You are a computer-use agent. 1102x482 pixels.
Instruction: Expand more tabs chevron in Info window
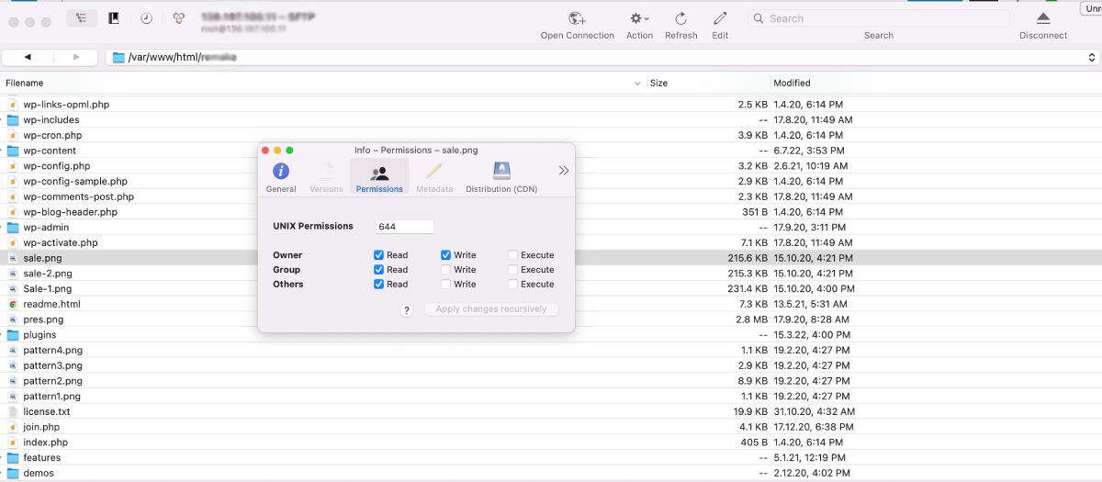pos(563,171)
